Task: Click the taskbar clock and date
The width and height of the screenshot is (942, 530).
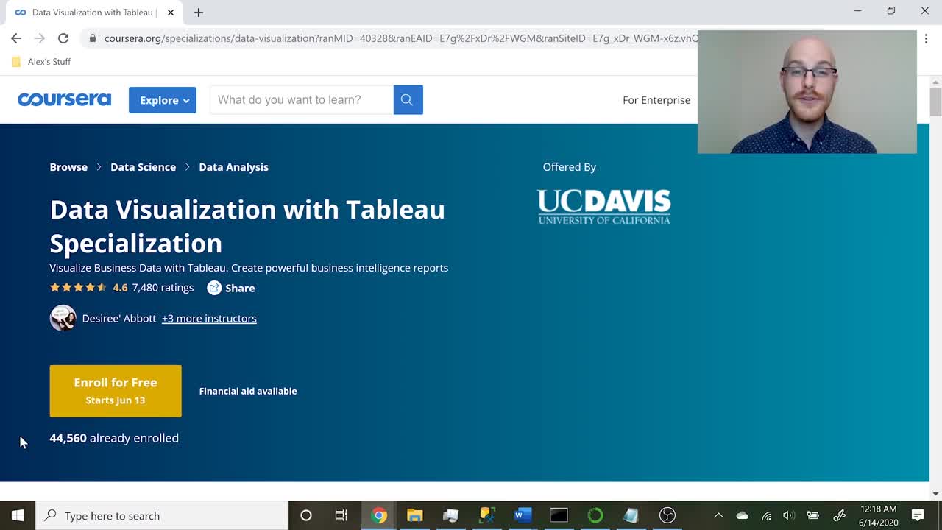Action: pyautogui.click(x=878, y=515)
